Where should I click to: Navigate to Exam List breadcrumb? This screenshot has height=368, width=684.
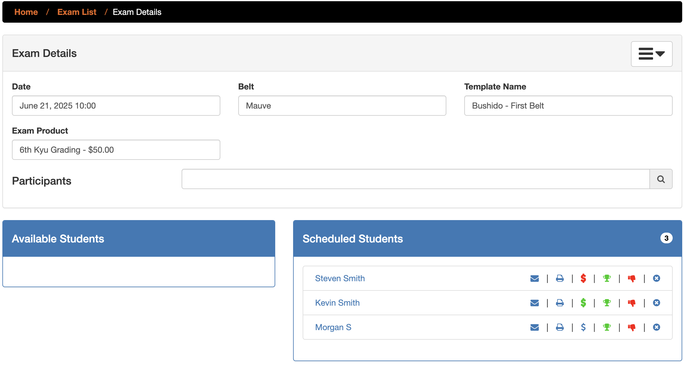tap(77, 12)
